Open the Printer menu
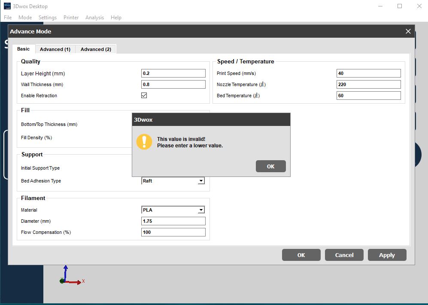Image resolution: width=428 pixels, height=305 pixels. tap(71, 18)
